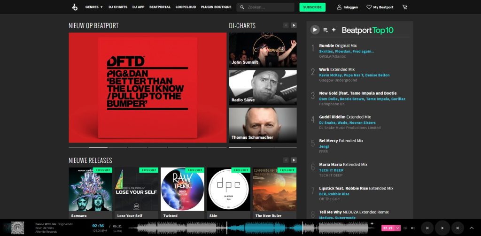
Task: Show previous Nieuwe Releases items
Action: click(286, 160)
